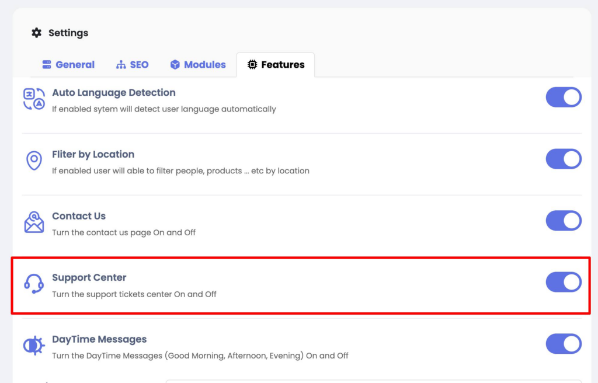Screen dimensions: 598x383
Task: Click the Filter by Location pin icon
Action: coord(34,161)
